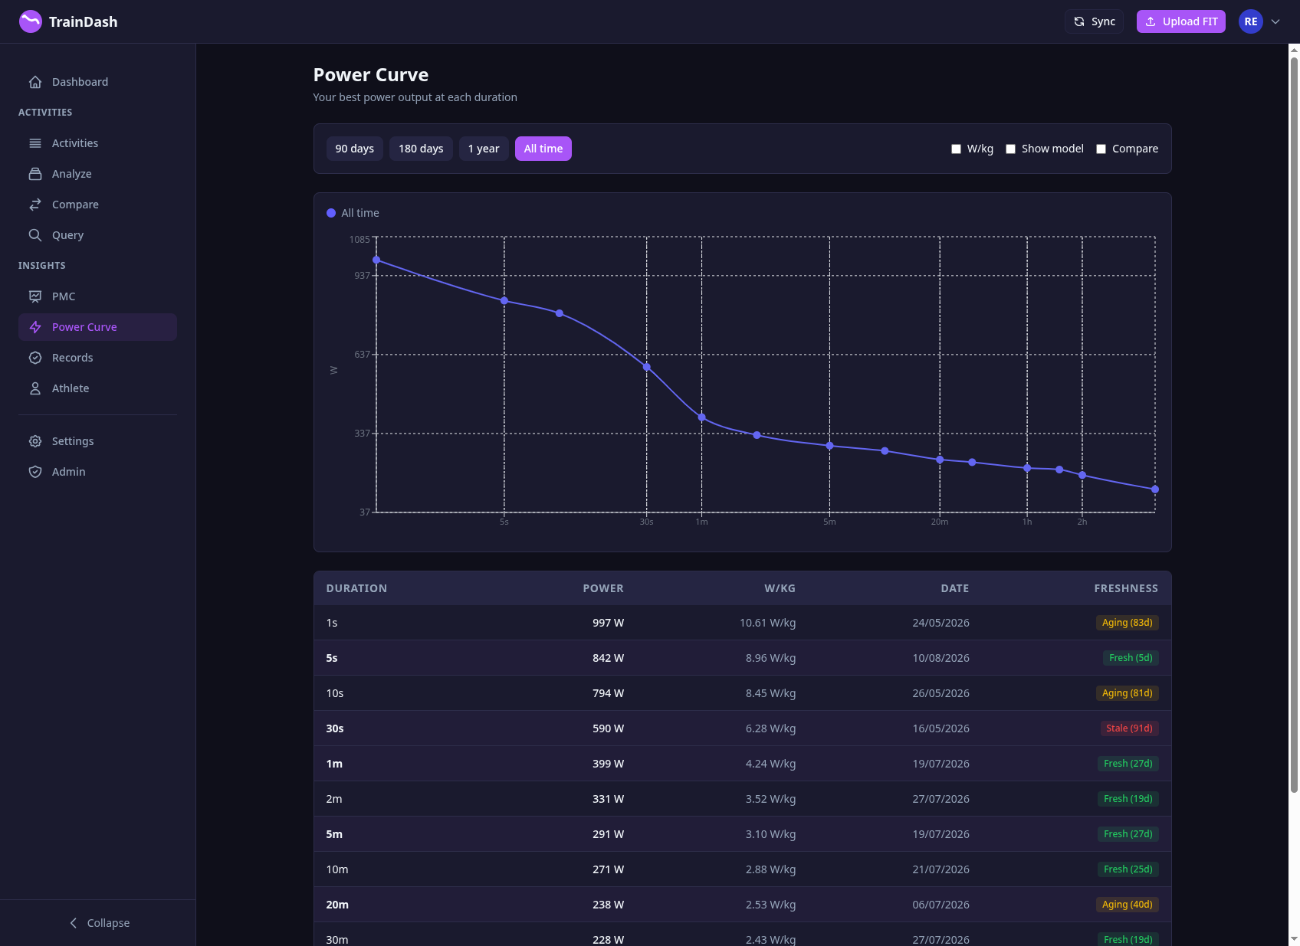The image size is (1300, 946).
Task: Open the Settings sidebar link
Action: 97,441
